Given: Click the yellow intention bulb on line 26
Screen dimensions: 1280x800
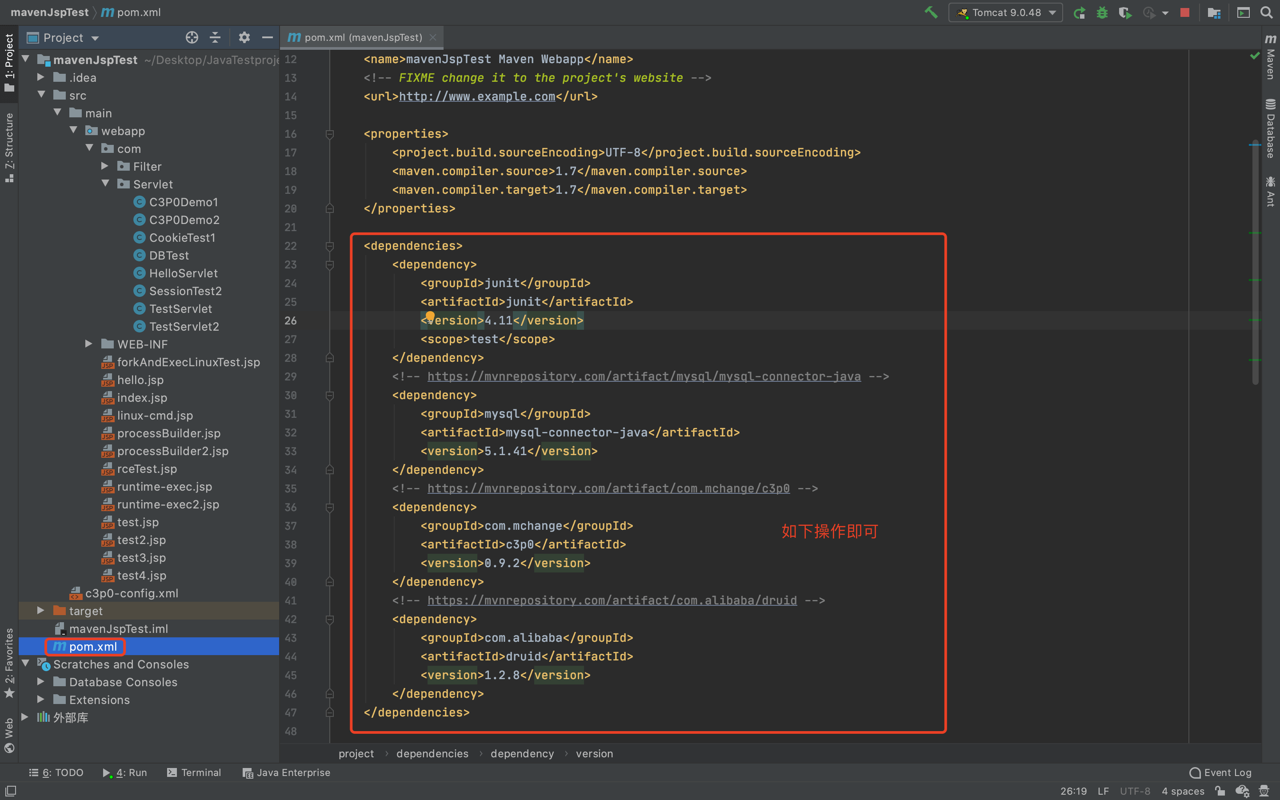Looking at the screenshot, I should [430, 316].
